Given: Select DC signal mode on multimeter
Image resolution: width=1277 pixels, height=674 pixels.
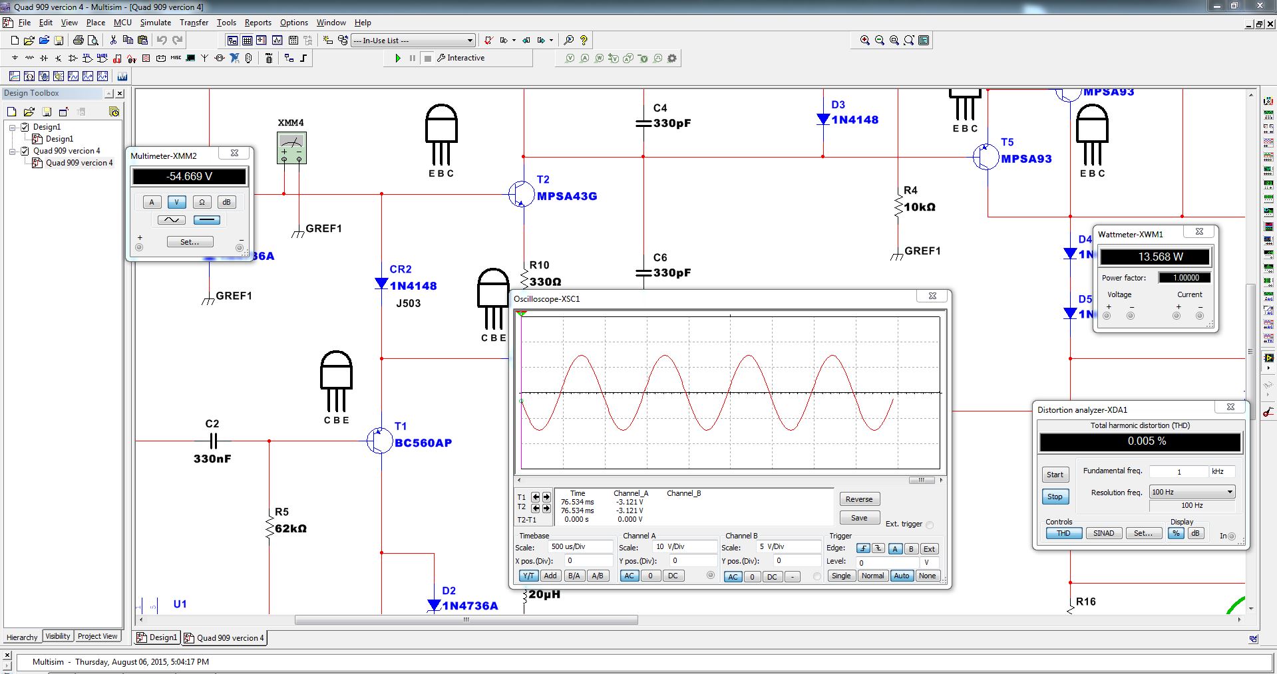Looking at the screenshot, I should 207,220.
